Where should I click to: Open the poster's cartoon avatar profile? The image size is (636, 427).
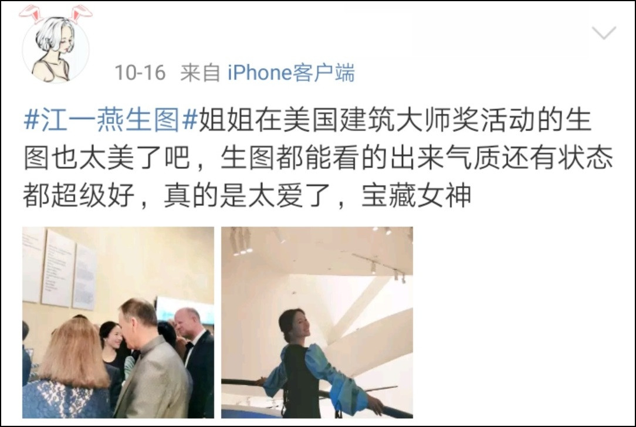click(56, 49)
